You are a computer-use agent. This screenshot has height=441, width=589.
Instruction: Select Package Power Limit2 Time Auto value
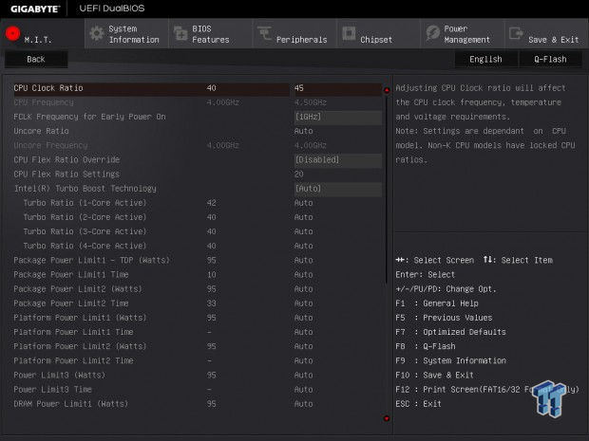pyautogui.click(x=303, y=303)
